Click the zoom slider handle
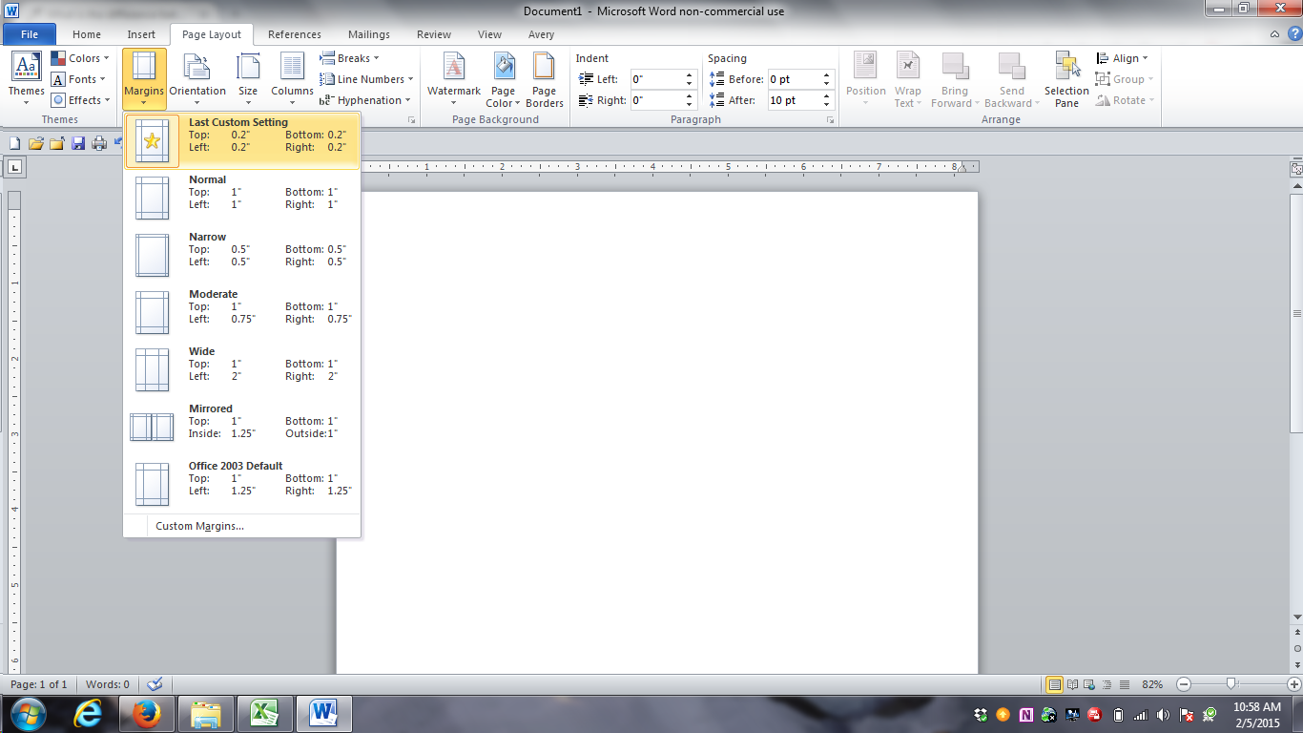Screen dimensions: 1303x733 [x=1231, y=684]
